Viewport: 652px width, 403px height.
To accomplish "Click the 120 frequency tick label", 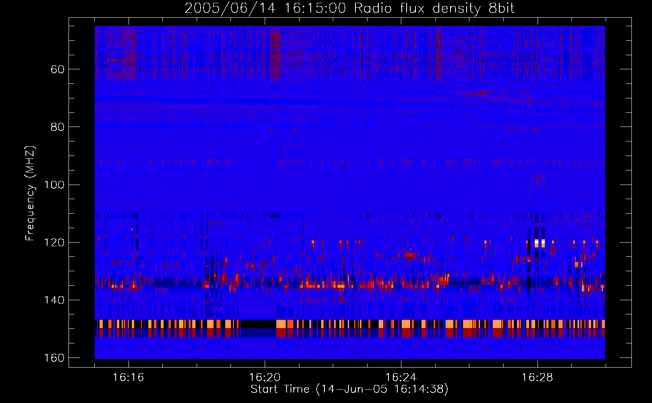I will pyautogui.click(x=54, y=243).
